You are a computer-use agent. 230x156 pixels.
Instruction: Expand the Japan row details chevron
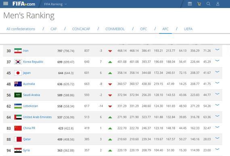tap(217, 72)
